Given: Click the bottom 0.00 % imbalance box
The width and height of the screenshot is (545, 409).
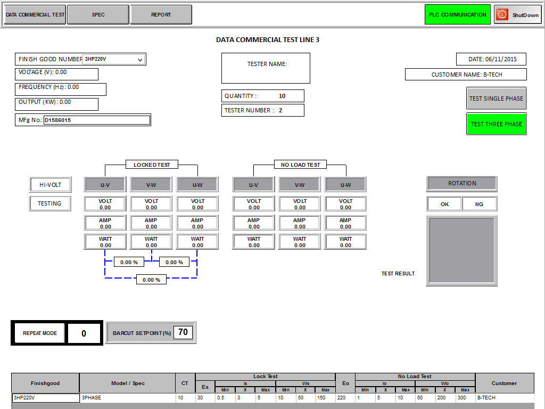Looking at the screenshot, I should coord(151,280).
